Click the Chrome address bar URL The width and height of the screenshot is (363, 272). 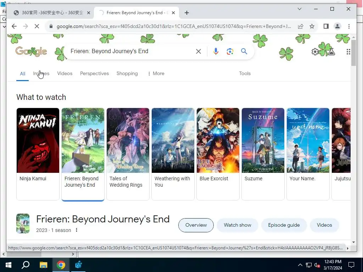pyautogui.click(x=174, y=26)
